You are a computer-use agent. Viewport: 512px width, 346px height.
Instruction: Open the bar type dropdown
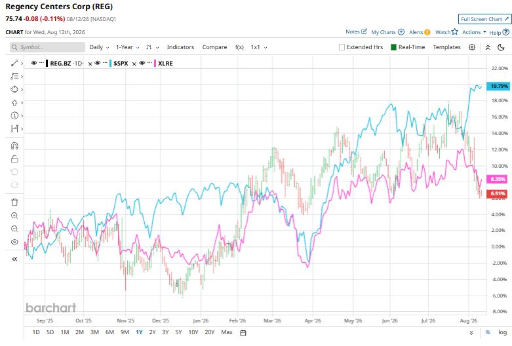[x=153, y=47]
